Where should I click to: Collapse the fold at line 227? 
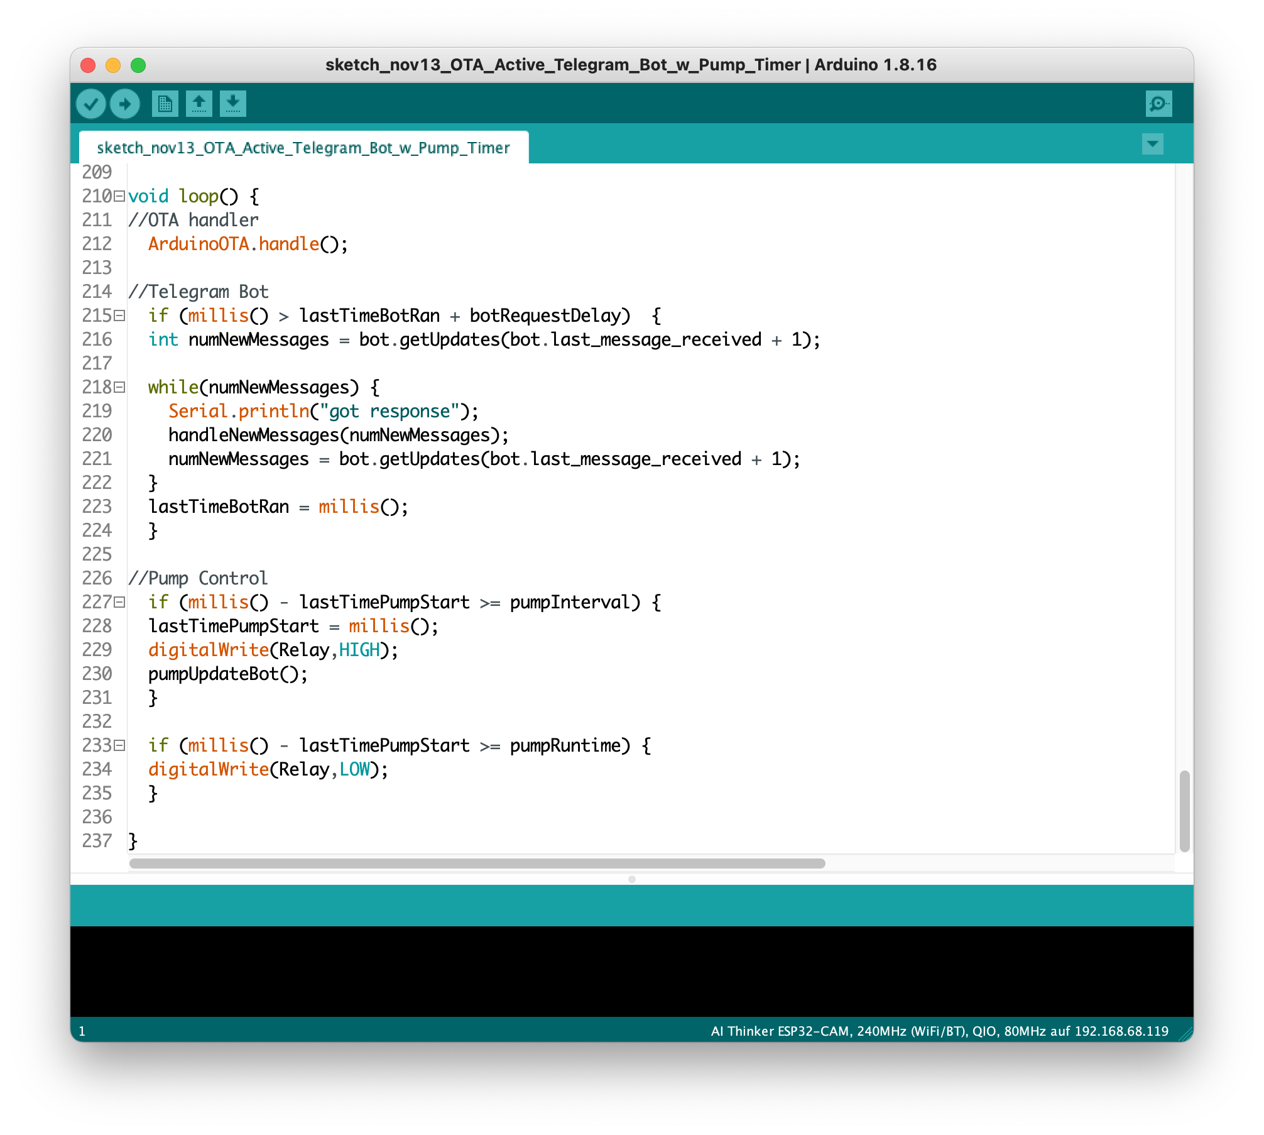119,602
